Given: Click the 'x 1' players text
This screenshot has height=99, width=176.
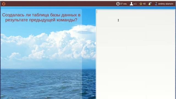Looking at the screenshot, I should [135, 4].
